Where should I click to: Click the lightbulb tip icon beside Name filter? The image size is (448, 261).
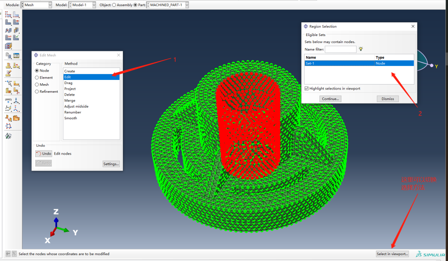tap(361, 49)
